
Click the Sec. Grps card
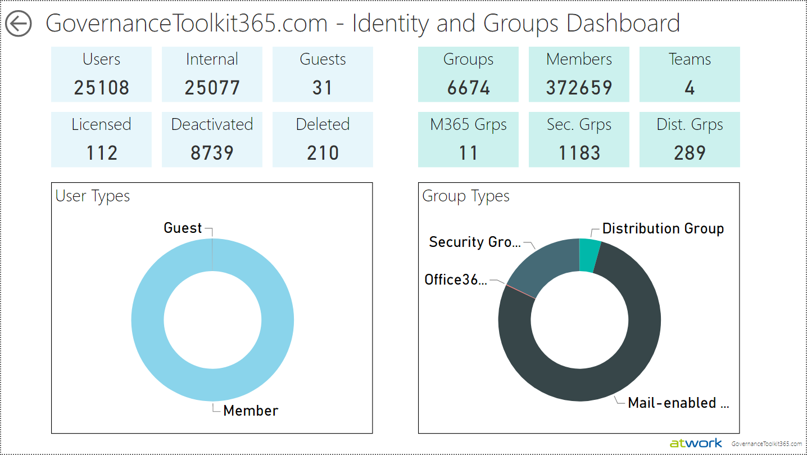click(x=579, y=139)
